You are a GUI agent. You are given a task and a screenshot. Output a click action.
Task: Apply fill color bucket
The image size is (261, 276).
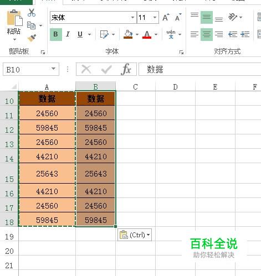click(x=128, y=34)
